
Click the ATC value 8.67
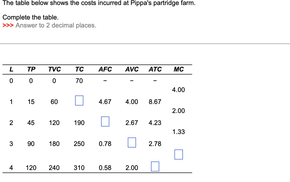pyautogui.click(x=155, y=102)
